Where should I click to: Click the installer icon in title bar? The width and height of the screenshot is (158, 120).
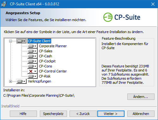tap(4, 4)
